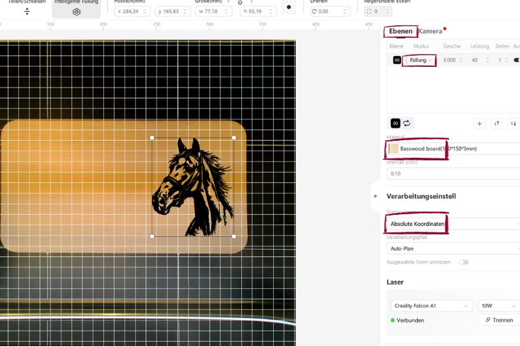This screenshot has width=520, height=346.
Task: Click the Teilen/Schließen split icon
Action: 27,12
